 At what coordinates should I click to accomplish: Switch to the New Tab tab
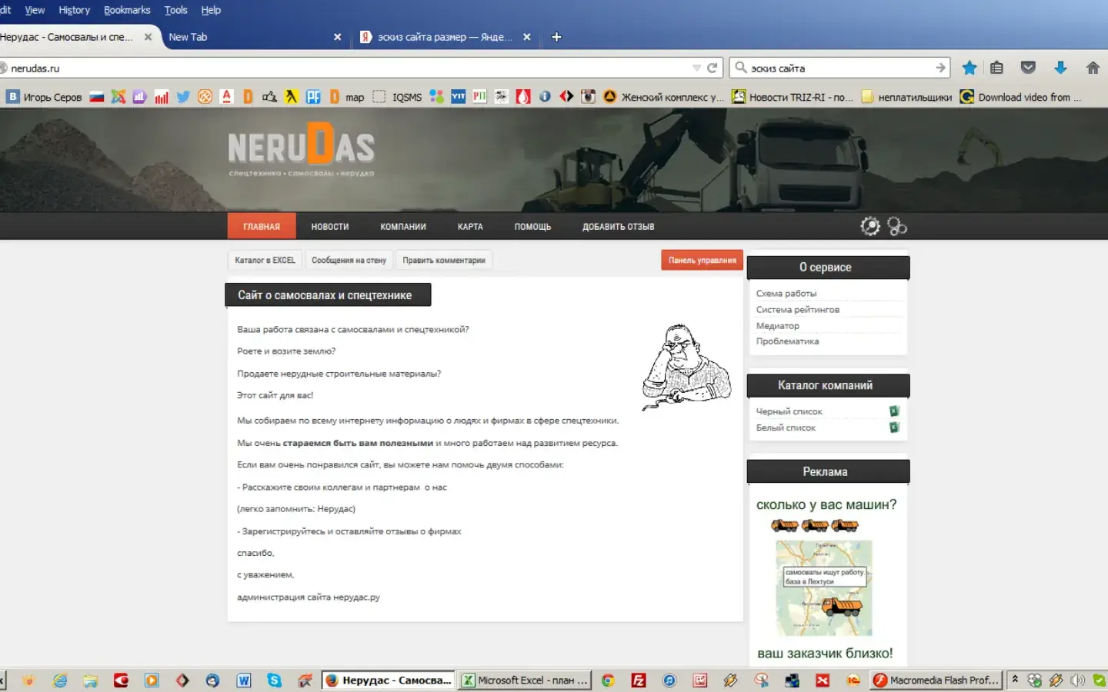188,37
